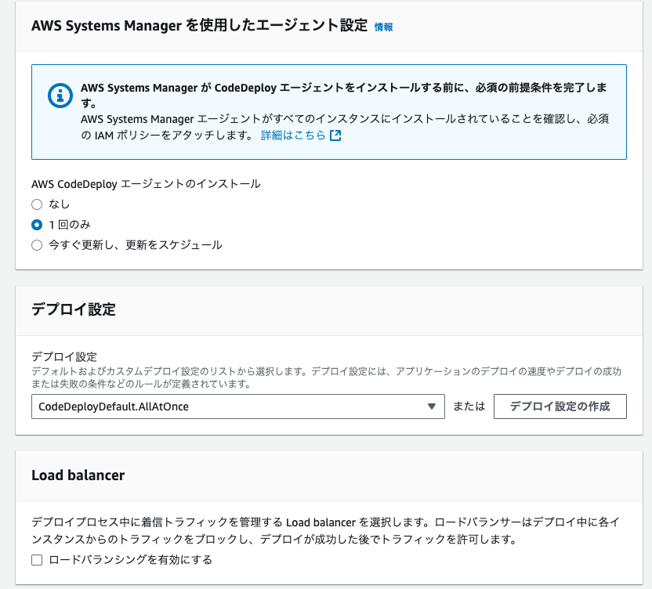This screenshot has height=589, width=652.
Task: Click the blue info circle icon
Action: point(60,96)
